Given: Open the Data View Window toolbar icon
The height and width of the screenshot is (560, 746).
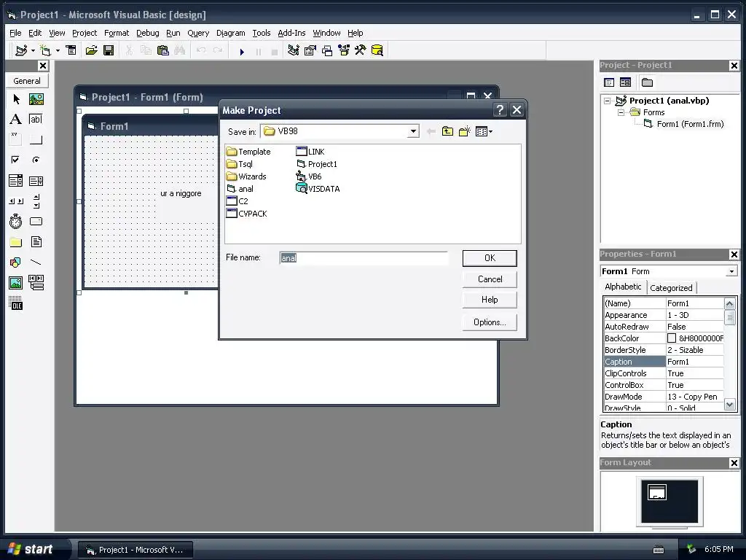Looking at the screenshot, I should (377, 50).
